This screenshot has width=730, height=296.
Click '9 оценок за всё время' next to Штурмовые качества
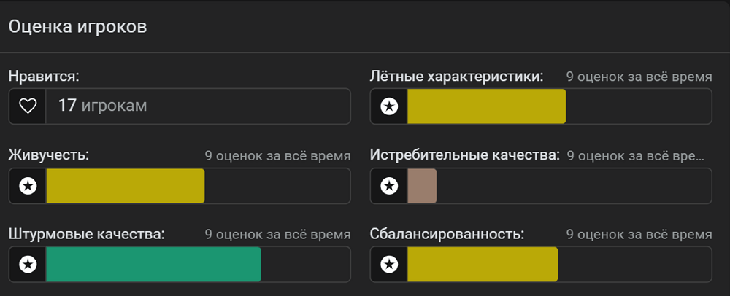click(x=278, y=235)
